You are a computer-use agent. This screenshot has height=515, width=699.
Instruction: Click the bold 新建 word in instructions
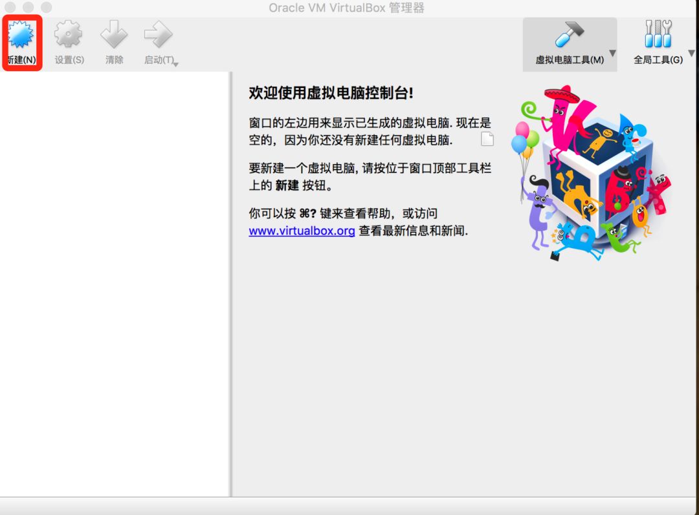click(x=287, y=185)
